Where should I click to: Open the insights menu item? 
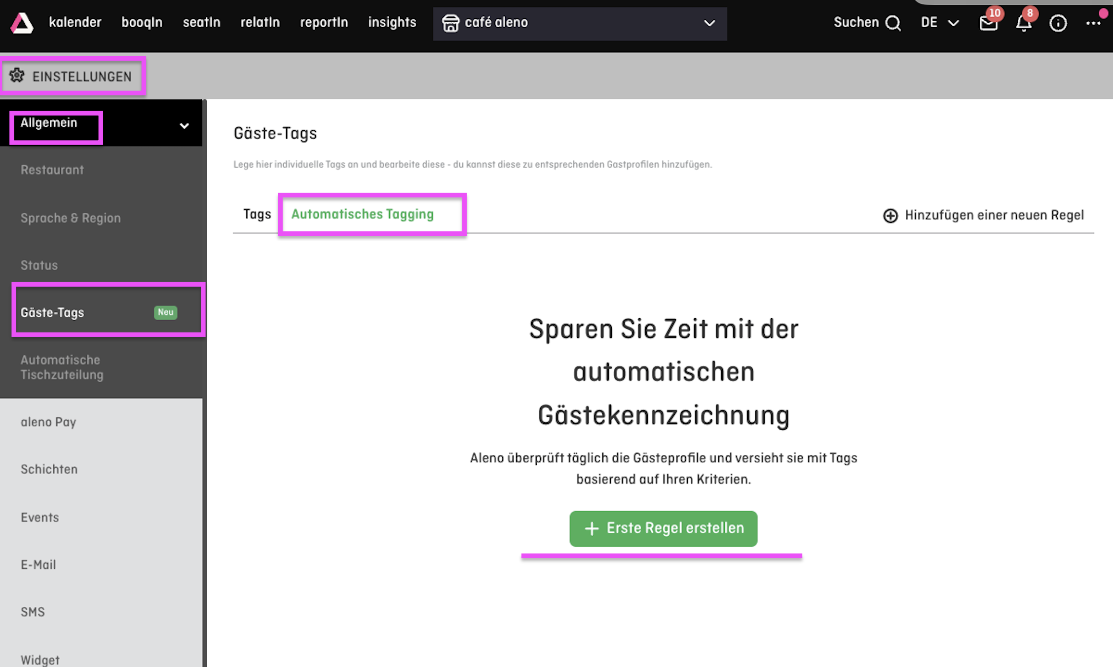coord(392,22)
